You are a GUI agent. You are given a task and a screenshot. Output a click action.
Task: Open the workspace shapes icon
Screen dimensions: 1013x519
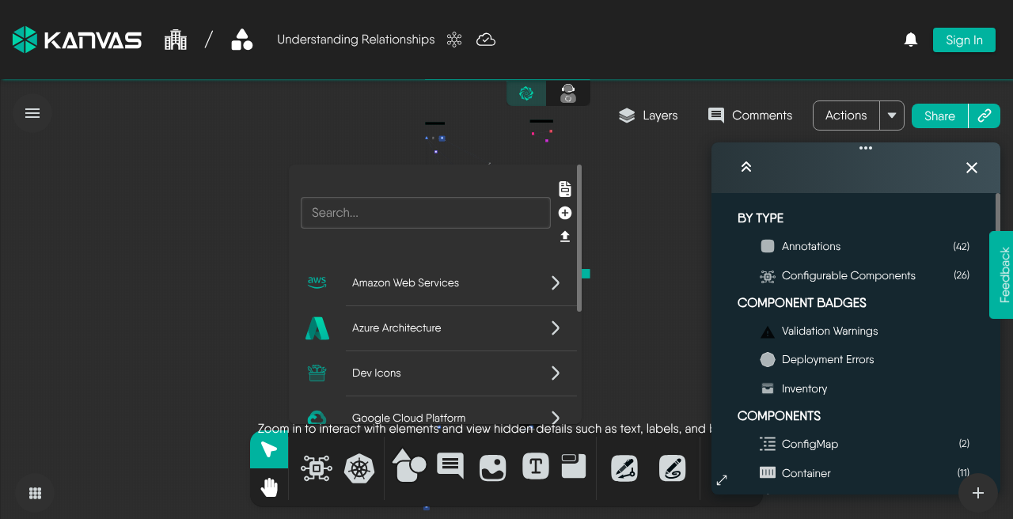(x=242, y=40)
